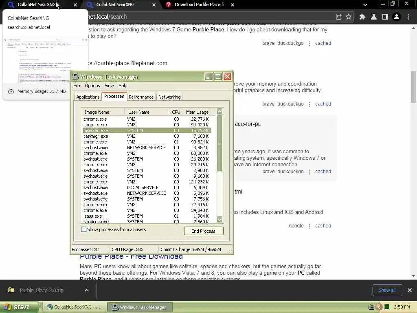Click the green CPU usage tray icon
The height and width of the screenshot is (313, 417).
click(x=387, y=307)
